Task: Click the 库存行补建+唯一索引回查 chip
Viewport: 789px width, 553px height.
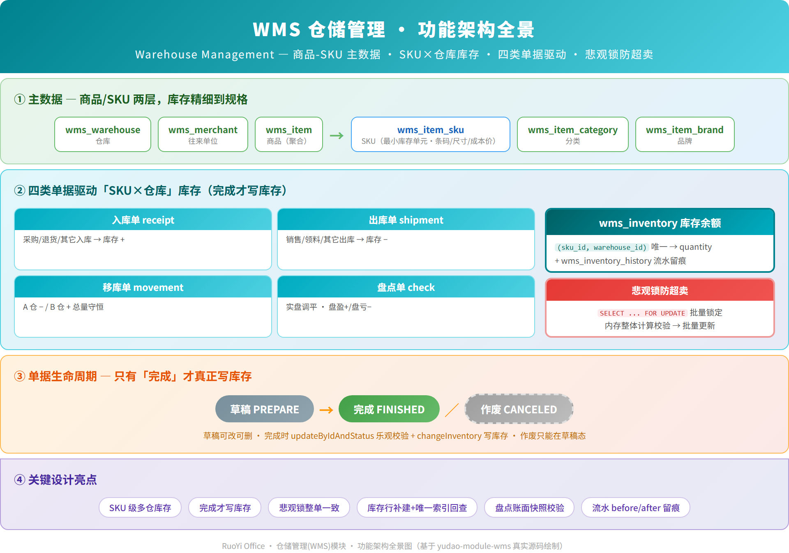Action: point(417,508)
